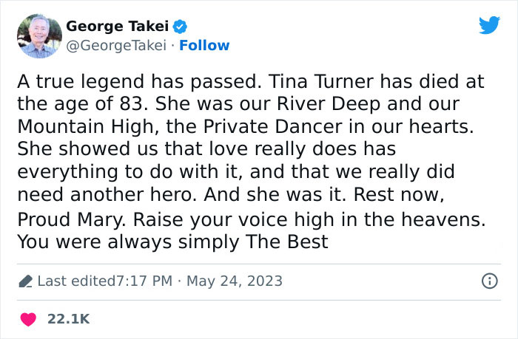The image size is (518, 339).
Task: Open the info icon for Twitter details
Action: point(489,281)
